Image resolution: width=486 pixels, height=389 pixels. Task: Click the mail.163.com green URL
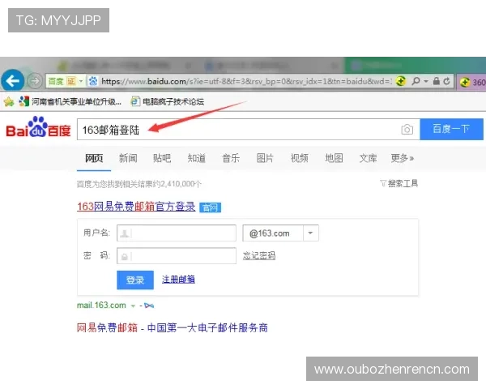tap(101, 306)
